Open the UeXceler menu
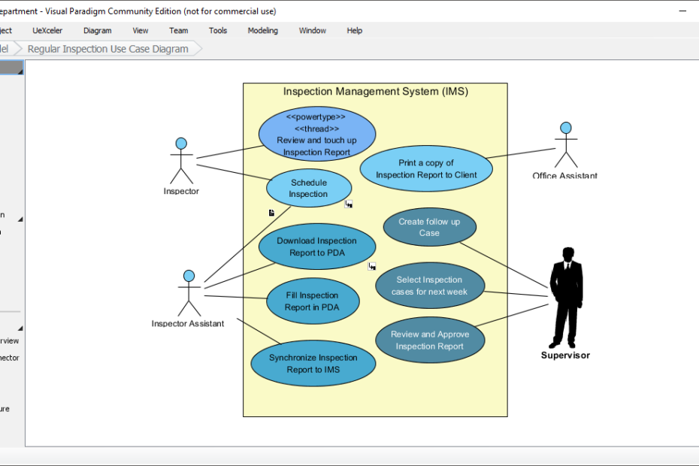The height and width of the screenshot is (466, 699). (47, 30)
